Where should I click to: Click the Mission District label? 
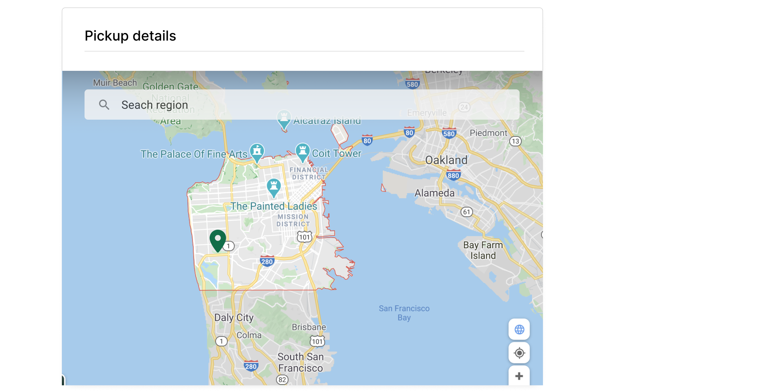(x=293, y=220)
